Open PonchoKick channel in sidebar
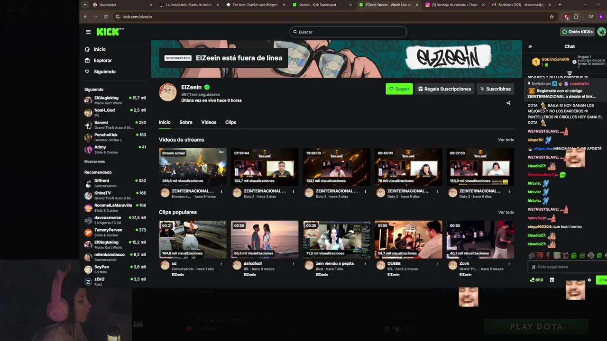607x341 pixels. pyautogui.click(x=115, y=137)
